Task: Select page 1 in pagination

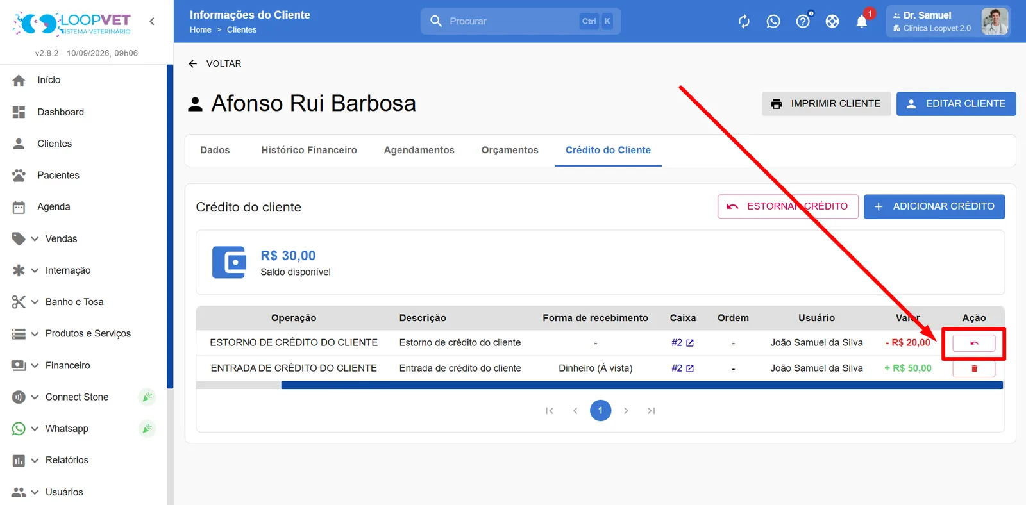Action: click(600, 411)
